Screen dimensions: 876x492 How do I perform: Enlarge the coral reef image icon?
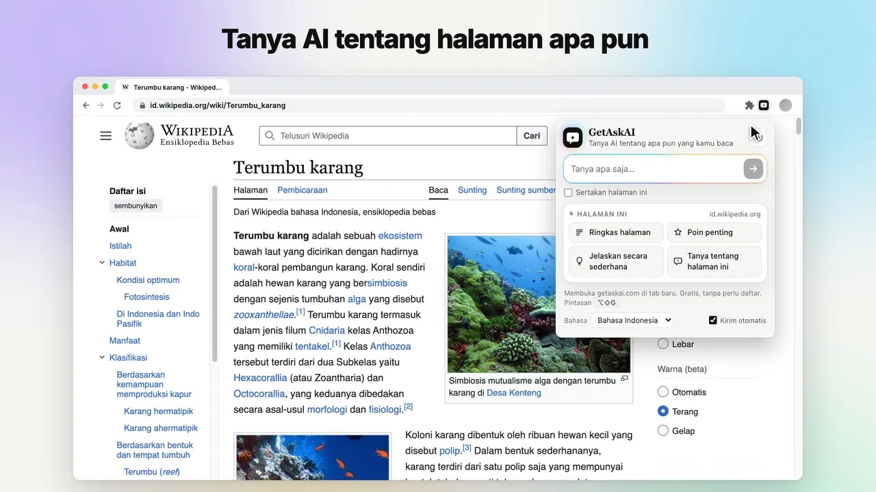click(624, 379)
